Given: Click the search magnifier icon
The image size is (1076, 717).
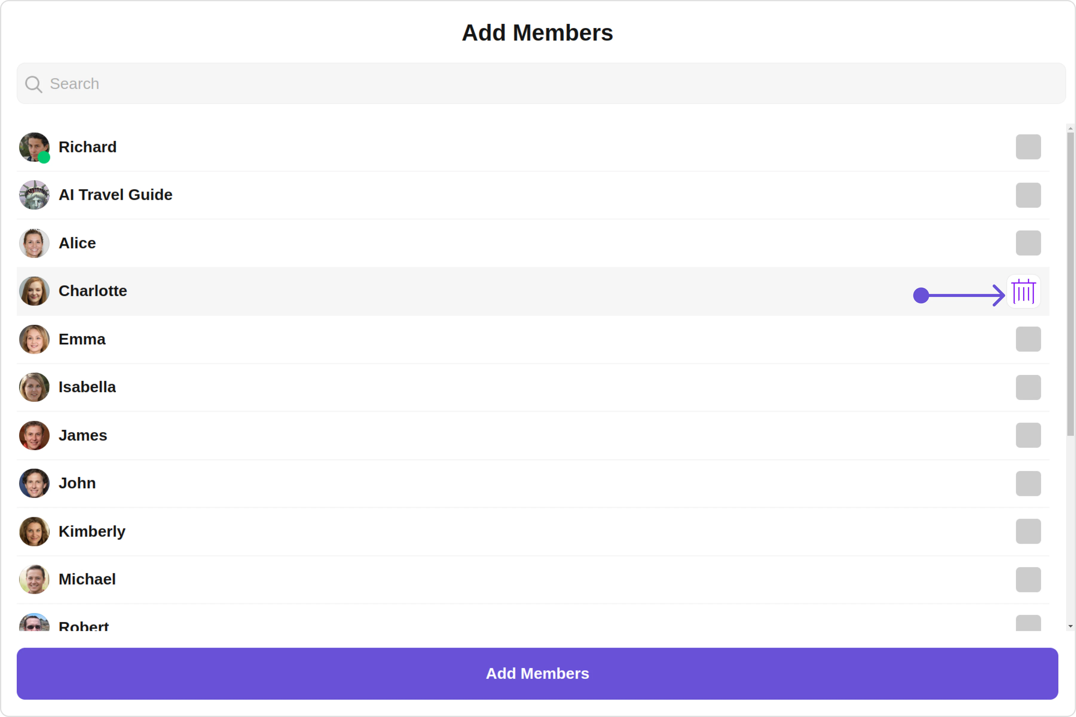Looking at the screenshot, I should (33, 84).
